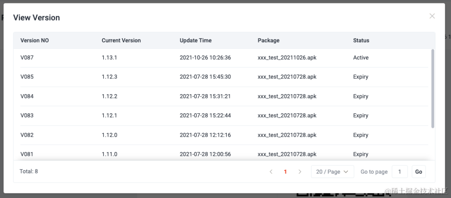Click the 2021-07-28 12:12:16 update time
Screen dimensions: 451x198
205,135
